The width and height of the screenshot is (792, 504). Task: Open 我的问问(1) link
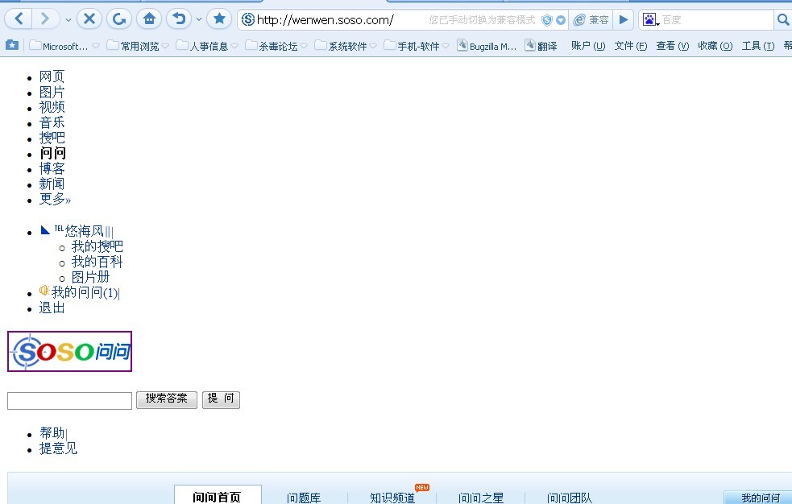coord(85,292)
